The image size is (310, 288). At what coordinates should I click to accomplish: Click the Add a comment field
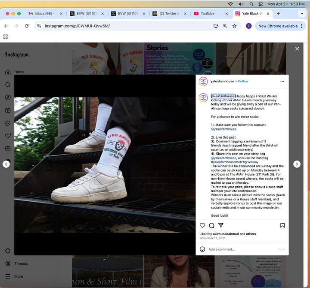click(x=242, y=249)
